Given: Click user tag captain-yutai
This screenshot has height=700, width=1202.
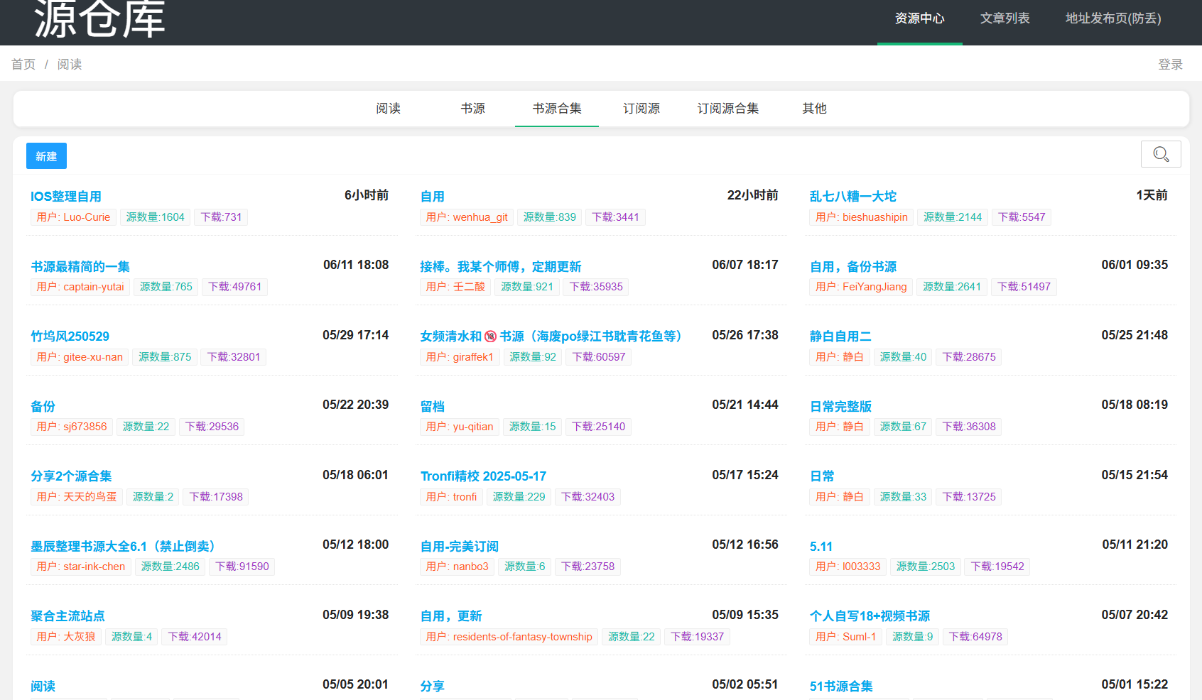Looking at the screenshot, I should click(x=80, y=287).
